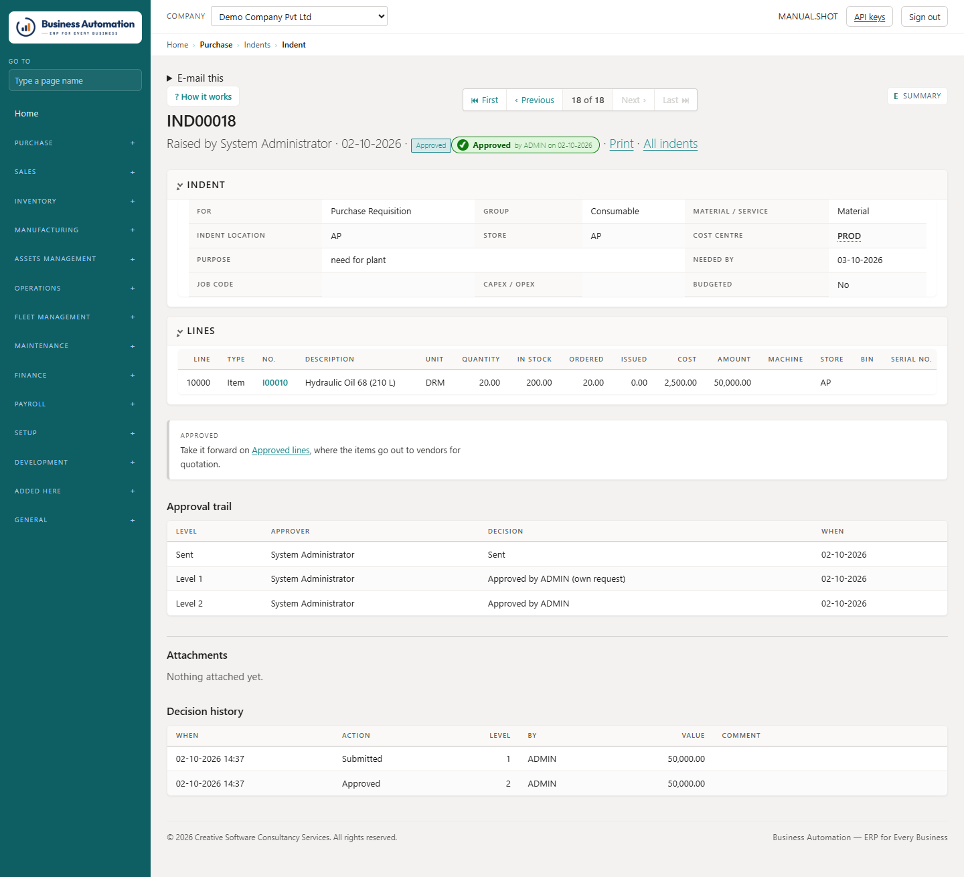Click the Indents breadcrumb

click(257, 45)
